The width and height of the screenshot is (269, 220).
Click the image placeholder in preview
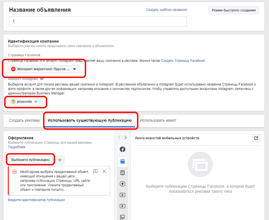(x=200, y=165)
